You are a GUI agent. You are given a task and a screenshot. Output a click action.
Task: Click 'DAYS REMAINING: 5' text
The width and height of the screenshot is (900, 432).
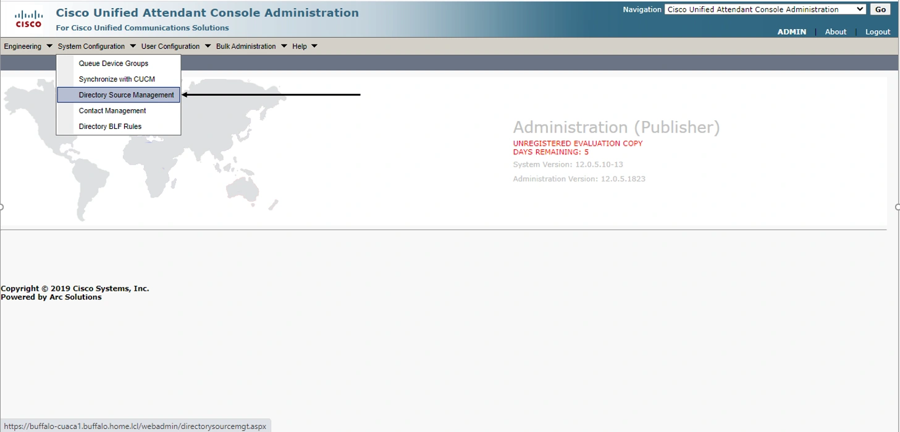pyautogui.click(x=551, y=152)
